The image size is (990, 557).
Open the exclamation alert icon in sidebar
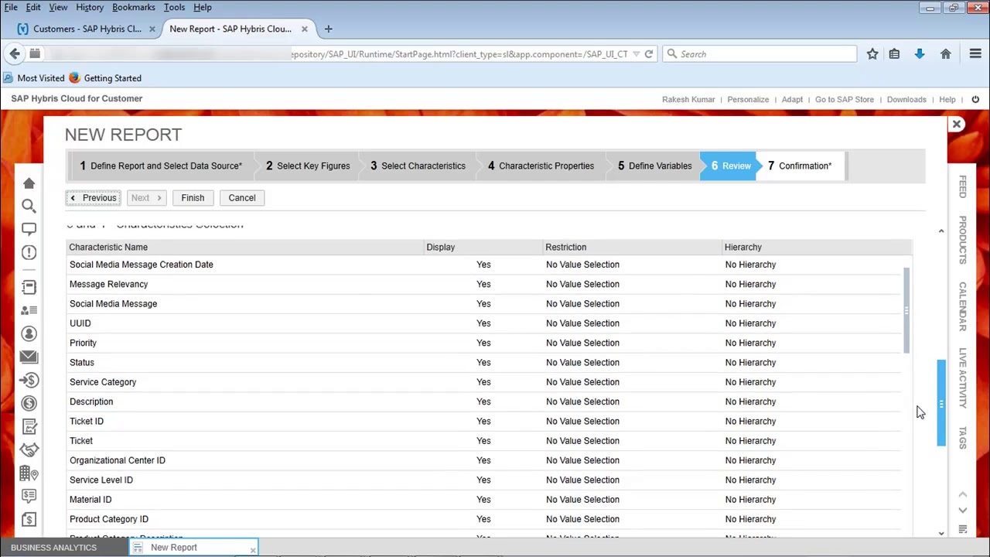[29, 252]
